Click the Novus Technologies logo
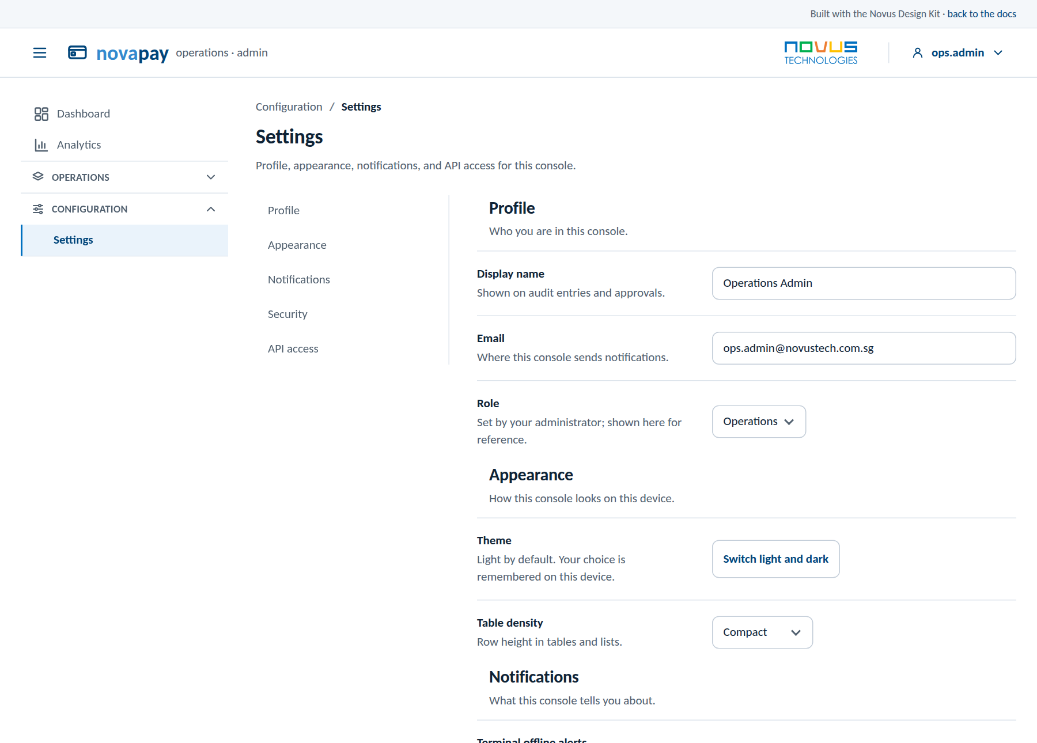 820,53
